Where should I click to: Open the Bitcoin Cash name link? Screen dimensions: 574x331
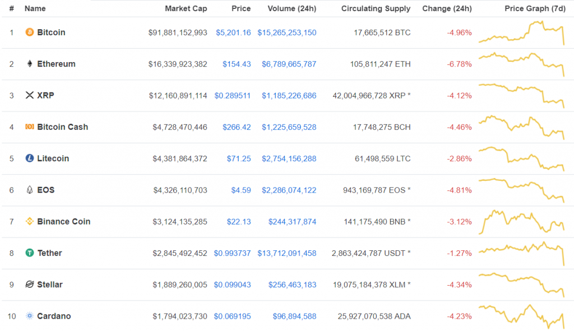pos(63,127)
